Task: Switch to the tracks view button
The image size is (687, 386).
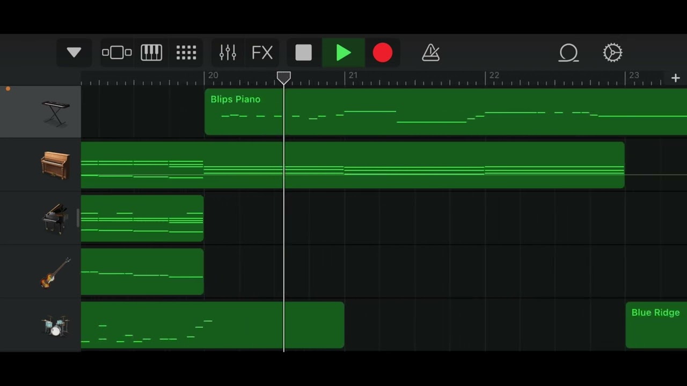Action: [116, 53]
